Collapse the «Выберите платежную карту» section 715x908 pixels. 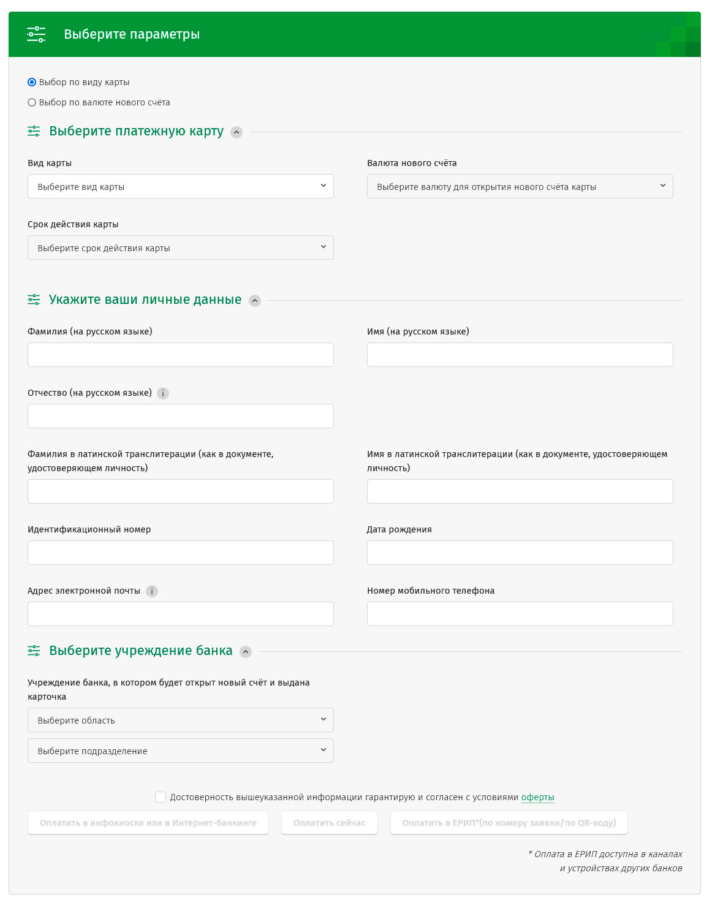click(x=237, y=132)
